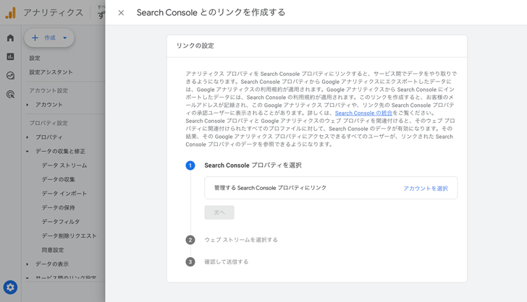Image resolution: width=527 pixels, height=302 pixels.
Task: Click 設定 heading in admin sidebar
Action: click(x=34, y=58)
